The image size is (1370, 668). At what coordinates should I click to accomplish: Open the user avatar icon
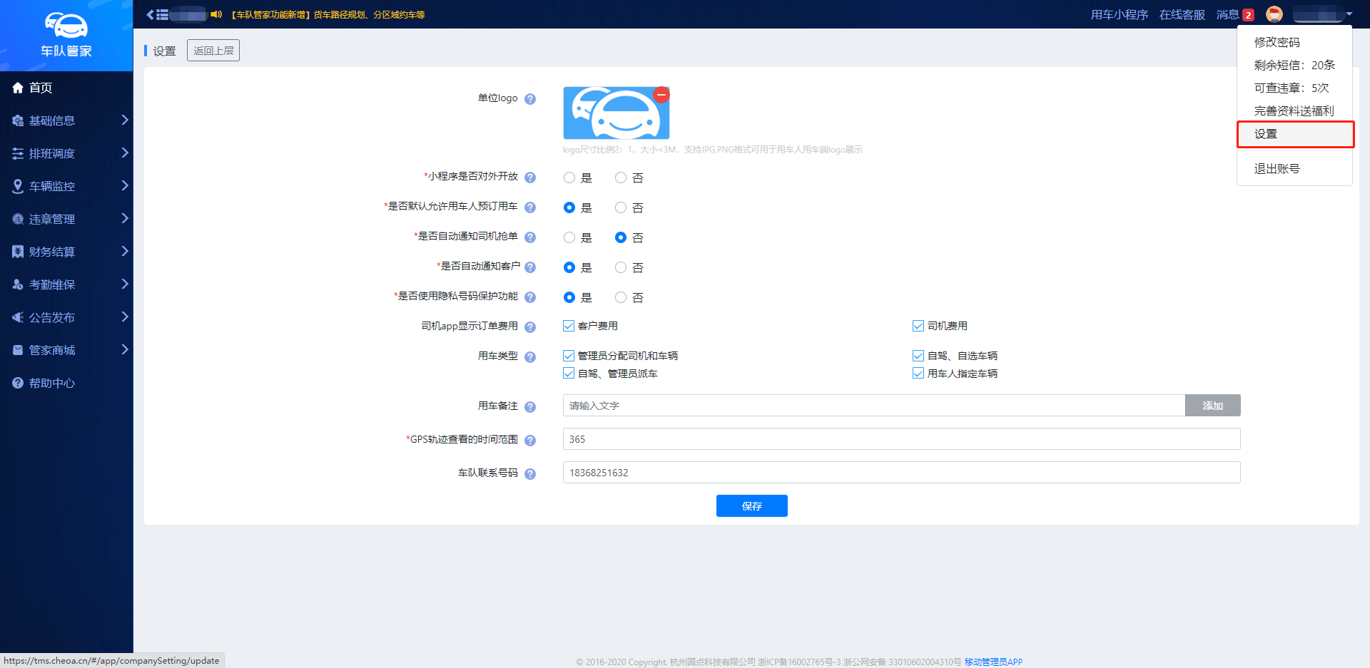(x=1274, y=14)
